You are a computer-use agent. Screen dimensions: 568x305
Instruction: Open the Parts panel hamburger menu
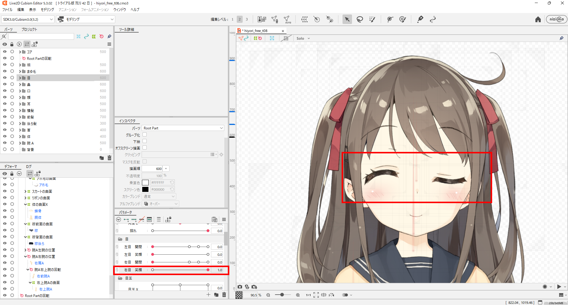tap(109, 44)
